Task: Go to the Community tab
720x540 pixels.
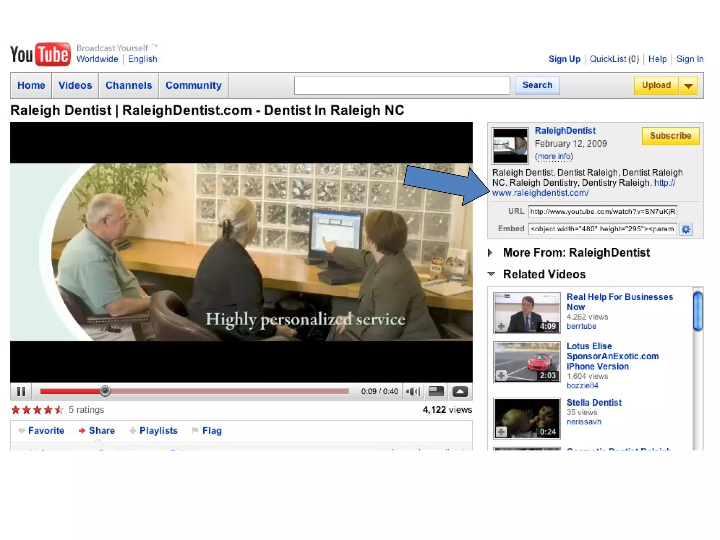Action: [x=193, y=85]
